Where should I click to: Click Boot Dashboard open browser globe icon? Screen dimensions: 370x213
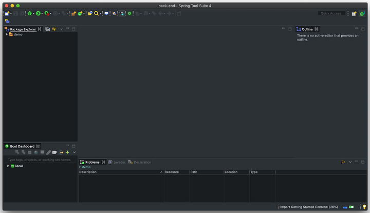coord(36,152)
